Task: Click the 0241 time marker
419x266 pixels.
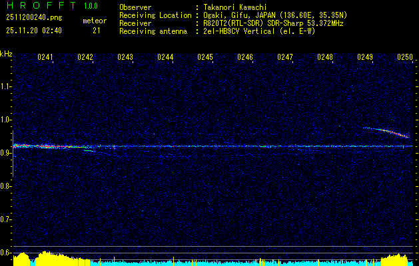Action: pyautogui.click(x=45, y=58)
